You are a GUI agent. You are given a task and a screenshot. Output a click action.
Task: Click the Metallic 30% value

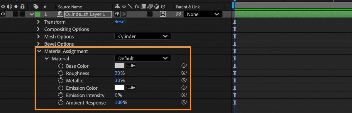(120, 80)
